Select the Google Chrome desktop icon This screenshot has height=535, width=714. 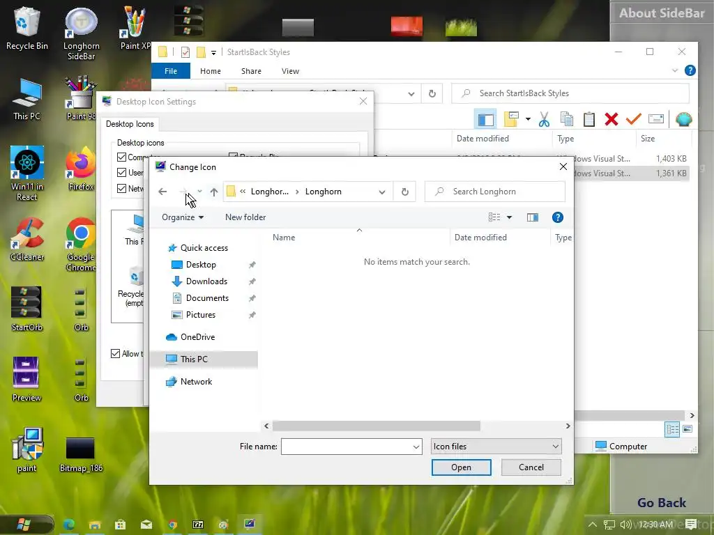81,245
